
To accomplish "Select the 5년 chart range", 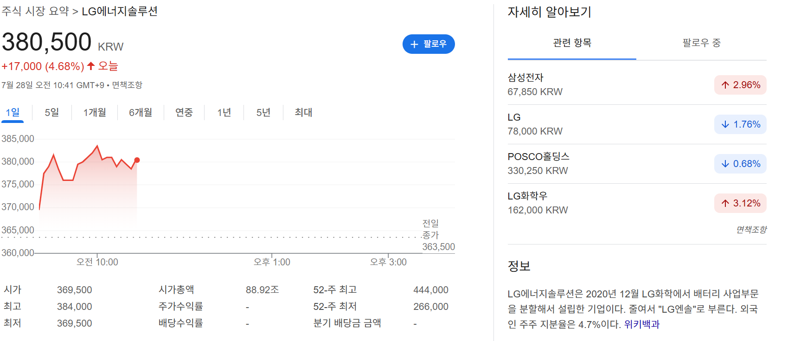I will coord(263,112).
